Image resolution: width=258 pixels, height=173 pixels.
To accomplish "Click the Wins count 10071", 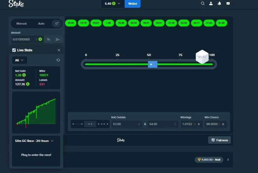I will 44,75.
